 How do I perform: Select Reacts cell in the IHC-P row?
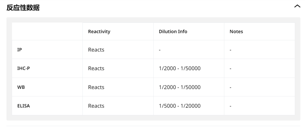point(96,69)
